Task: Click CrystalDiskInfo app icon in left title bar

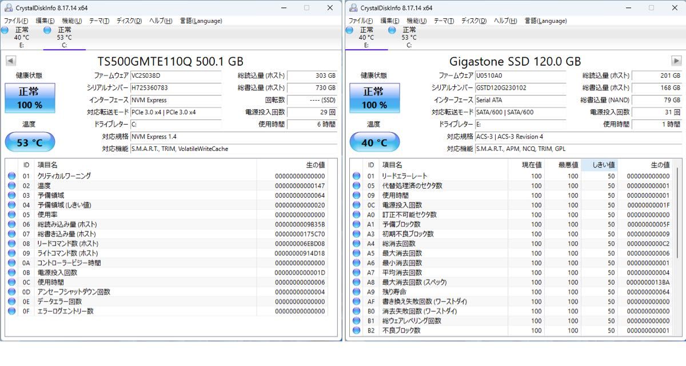Action: (9, 7)
